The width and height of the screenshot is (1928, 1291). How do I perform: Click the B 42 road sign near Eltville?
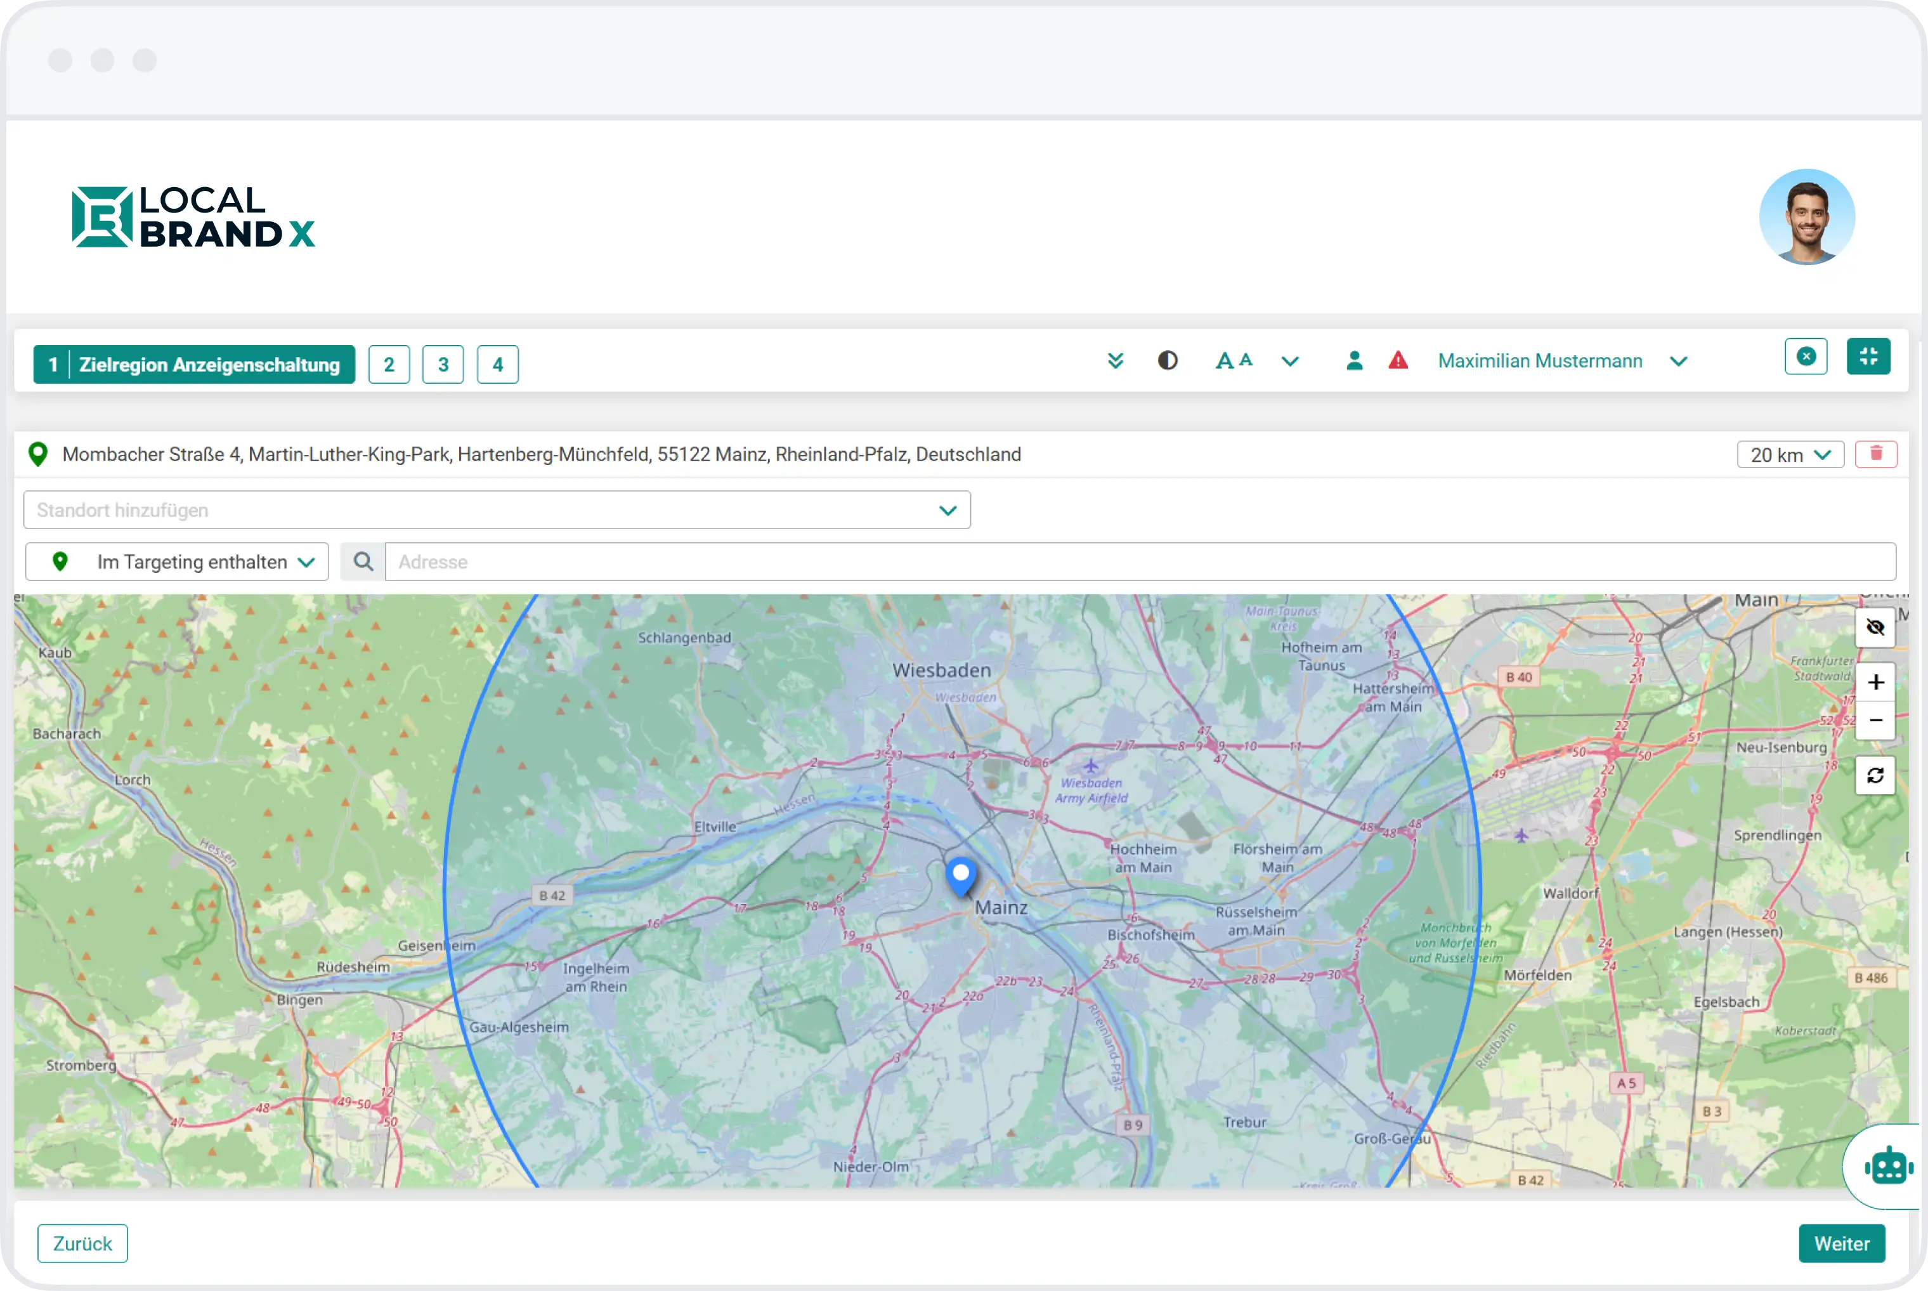pos(552,896)
